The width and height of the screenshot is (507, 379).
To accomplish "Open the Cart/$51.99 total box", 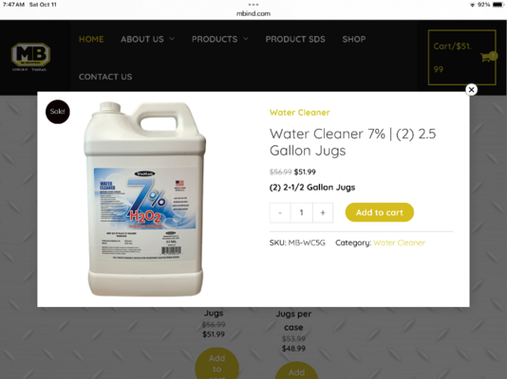I will pos(461,58).
